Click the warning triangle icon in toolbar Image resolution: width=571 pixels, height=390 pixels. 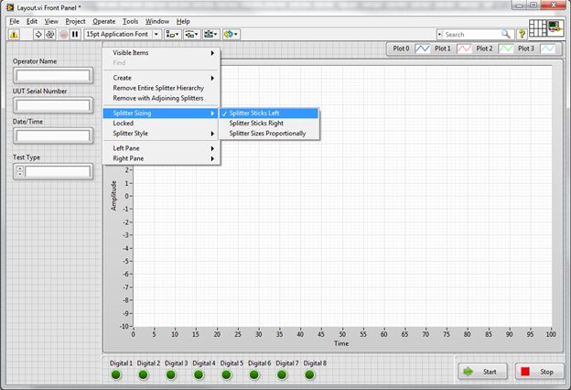14,34
